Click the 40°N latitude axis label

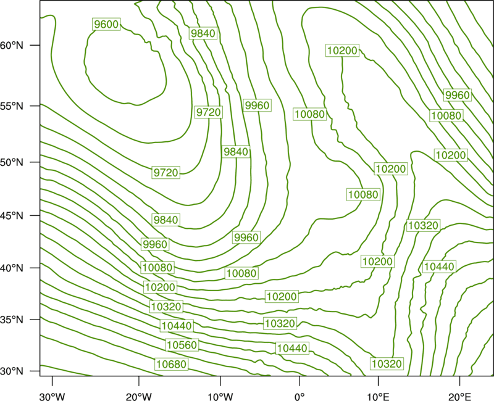[12, 268]
